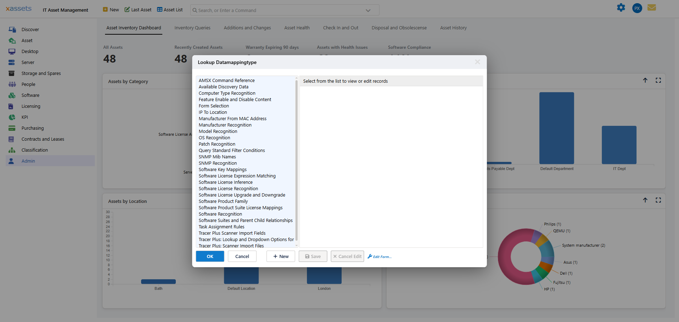This screenshot has height=322, width=679.
Task: Open the search command dropdown
Action: click(x=368, y=10)
